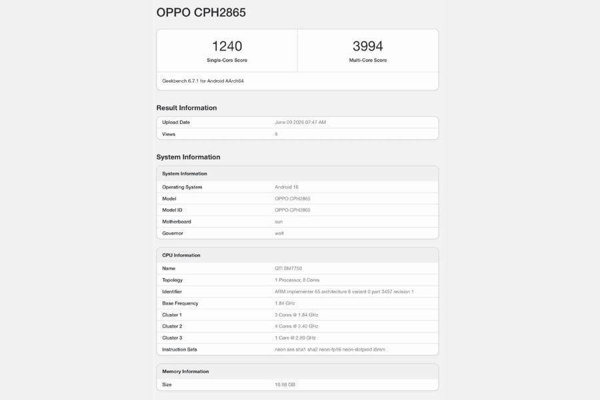Click the Operating System label
Image resolution: width=600 pixels, height=400 pixels.
click(x=182, y=187)
